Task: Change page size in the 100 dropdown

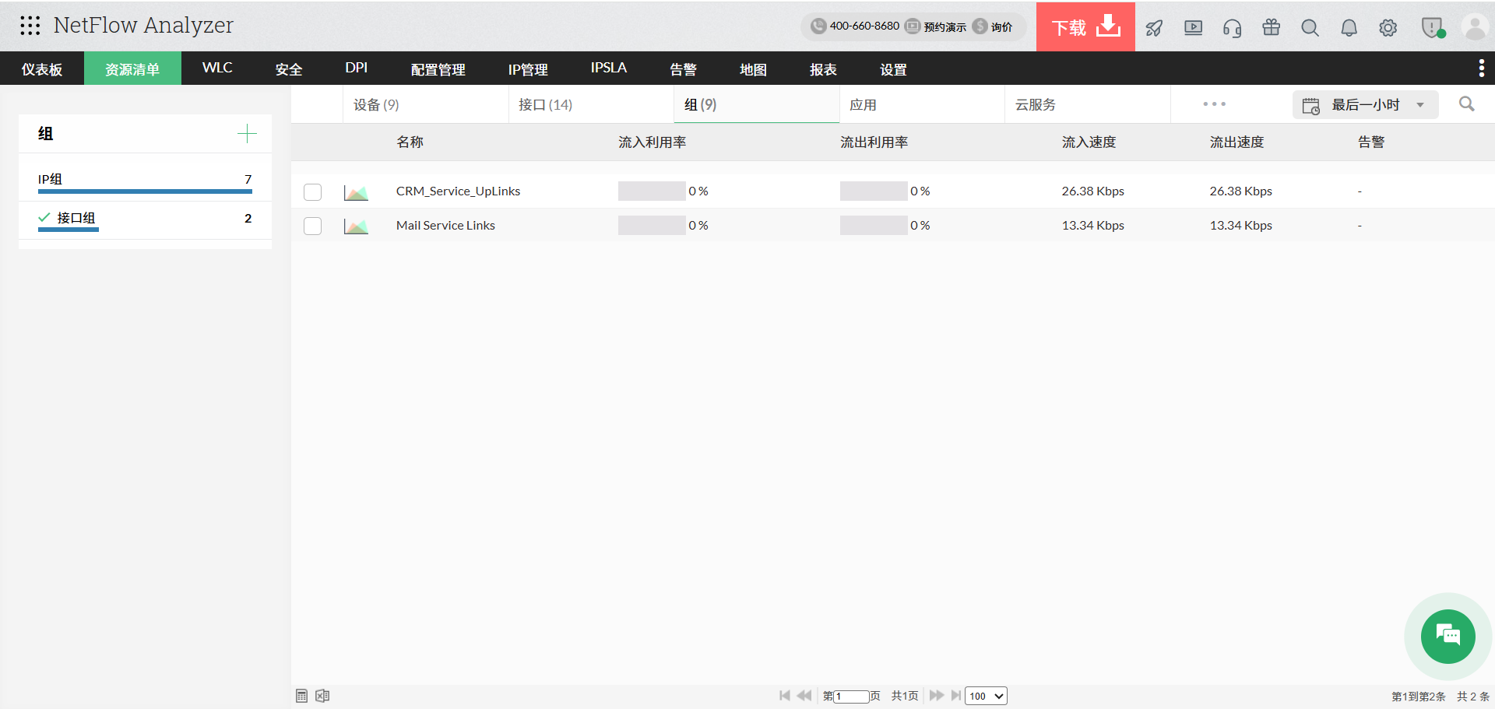Action: tap(986, 696)
